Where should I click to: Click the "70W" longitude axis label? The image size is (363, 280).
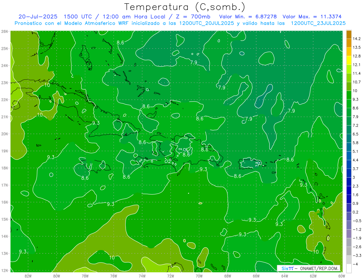coord(199,276)
